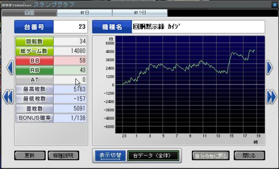
Task: Click the 更新 refresh button
Action: (x=30, y=156)
